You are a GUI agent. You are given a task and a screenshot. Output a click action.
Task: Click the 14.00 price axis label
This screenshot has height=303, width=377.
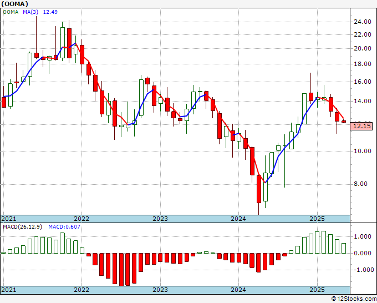(363, 101)
